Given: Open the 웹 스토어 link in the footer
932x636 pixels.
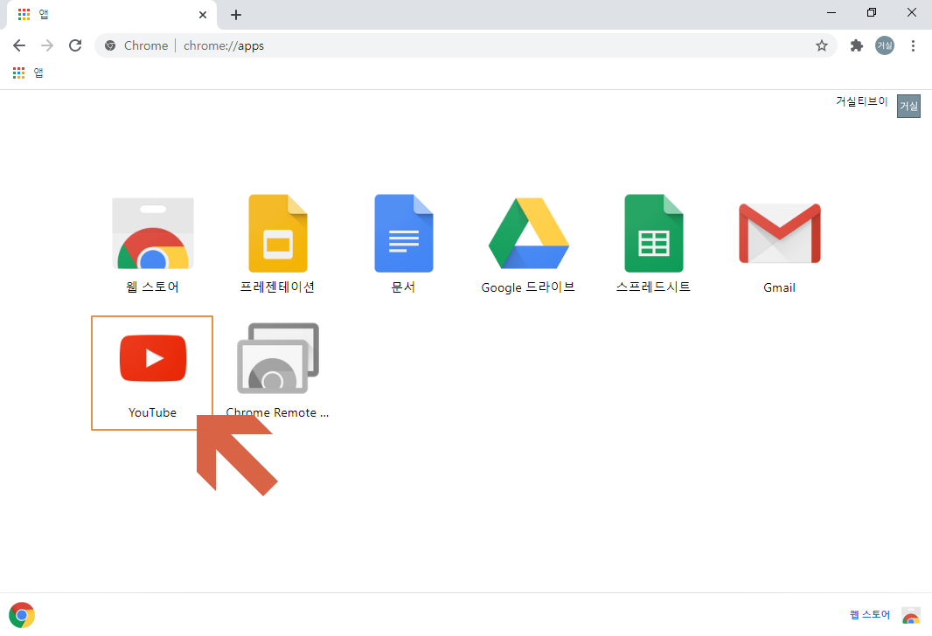Looking at the screenshot, I should click(870, 615).
